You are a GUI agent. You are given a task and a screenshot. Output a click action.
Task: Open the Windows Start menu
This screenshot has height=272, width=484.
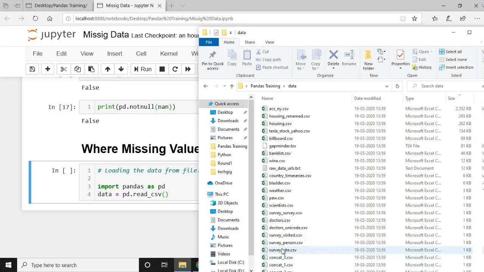click(x=8, y=265)
